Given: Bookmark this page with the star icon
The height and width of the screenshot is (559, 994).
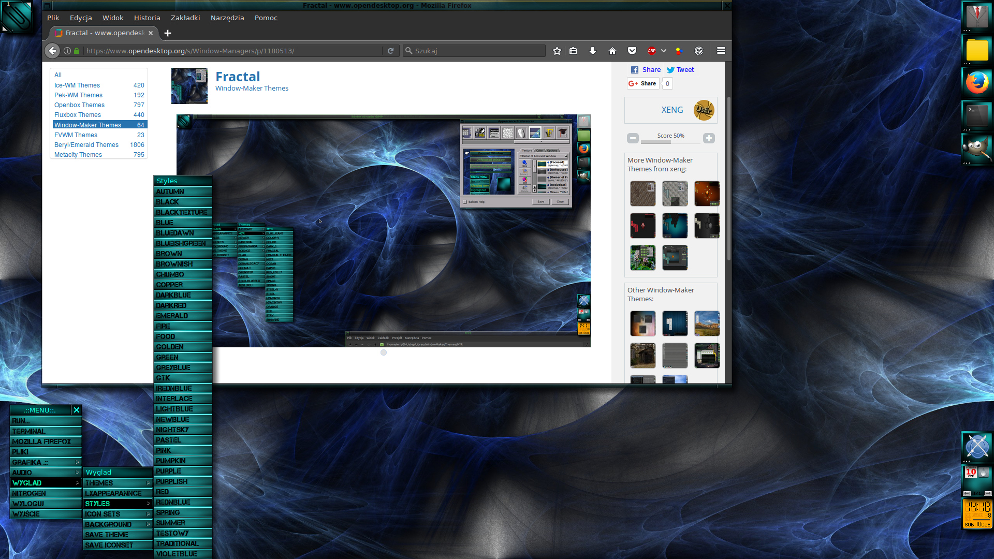Looking at the screenshot, I should pyautogui.click(x=557, y=51).
